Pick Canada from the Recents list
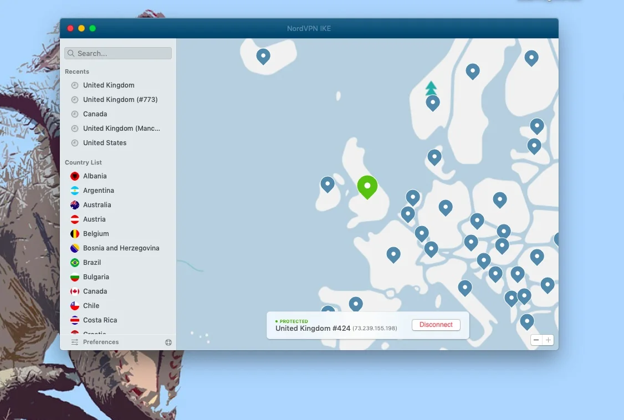This screenshot has height=420, width=624. pos(95,114)
